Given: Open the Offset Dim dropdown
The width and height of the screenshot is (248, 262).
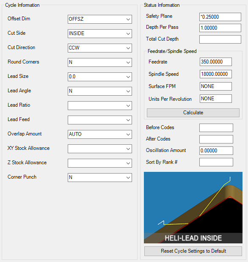Looking at the screenshot, I should click(100, 19).
